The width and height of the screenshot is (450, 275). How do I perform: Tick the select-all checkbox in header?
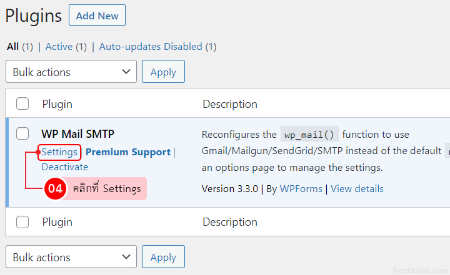coord(22,104)
